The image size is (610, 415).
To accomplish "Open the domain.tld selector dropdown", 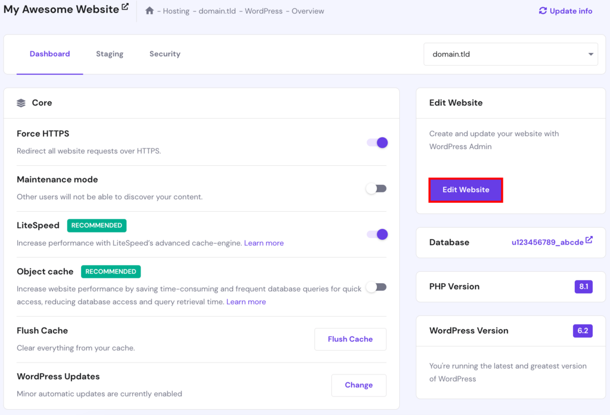I will 509,54.
